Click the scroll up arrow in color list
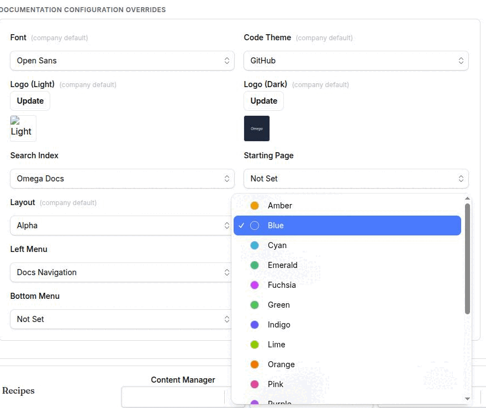 467,198
